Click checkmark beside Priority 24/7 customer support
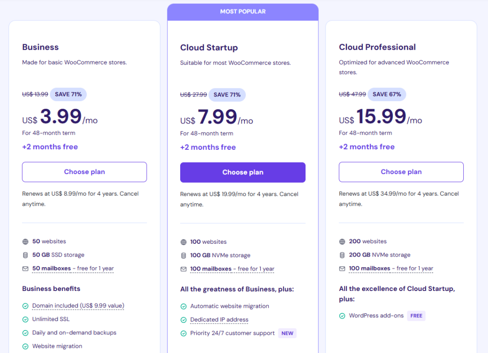The image size is (488, 353). pos(183,333)
